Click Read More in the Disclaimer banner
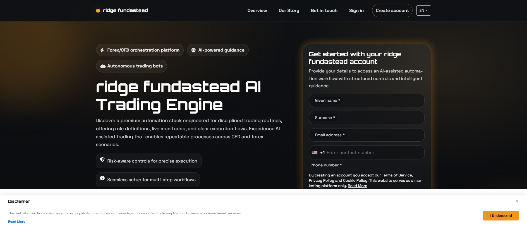Viewport: 527px width, 228px height. [x=16, y=222]
